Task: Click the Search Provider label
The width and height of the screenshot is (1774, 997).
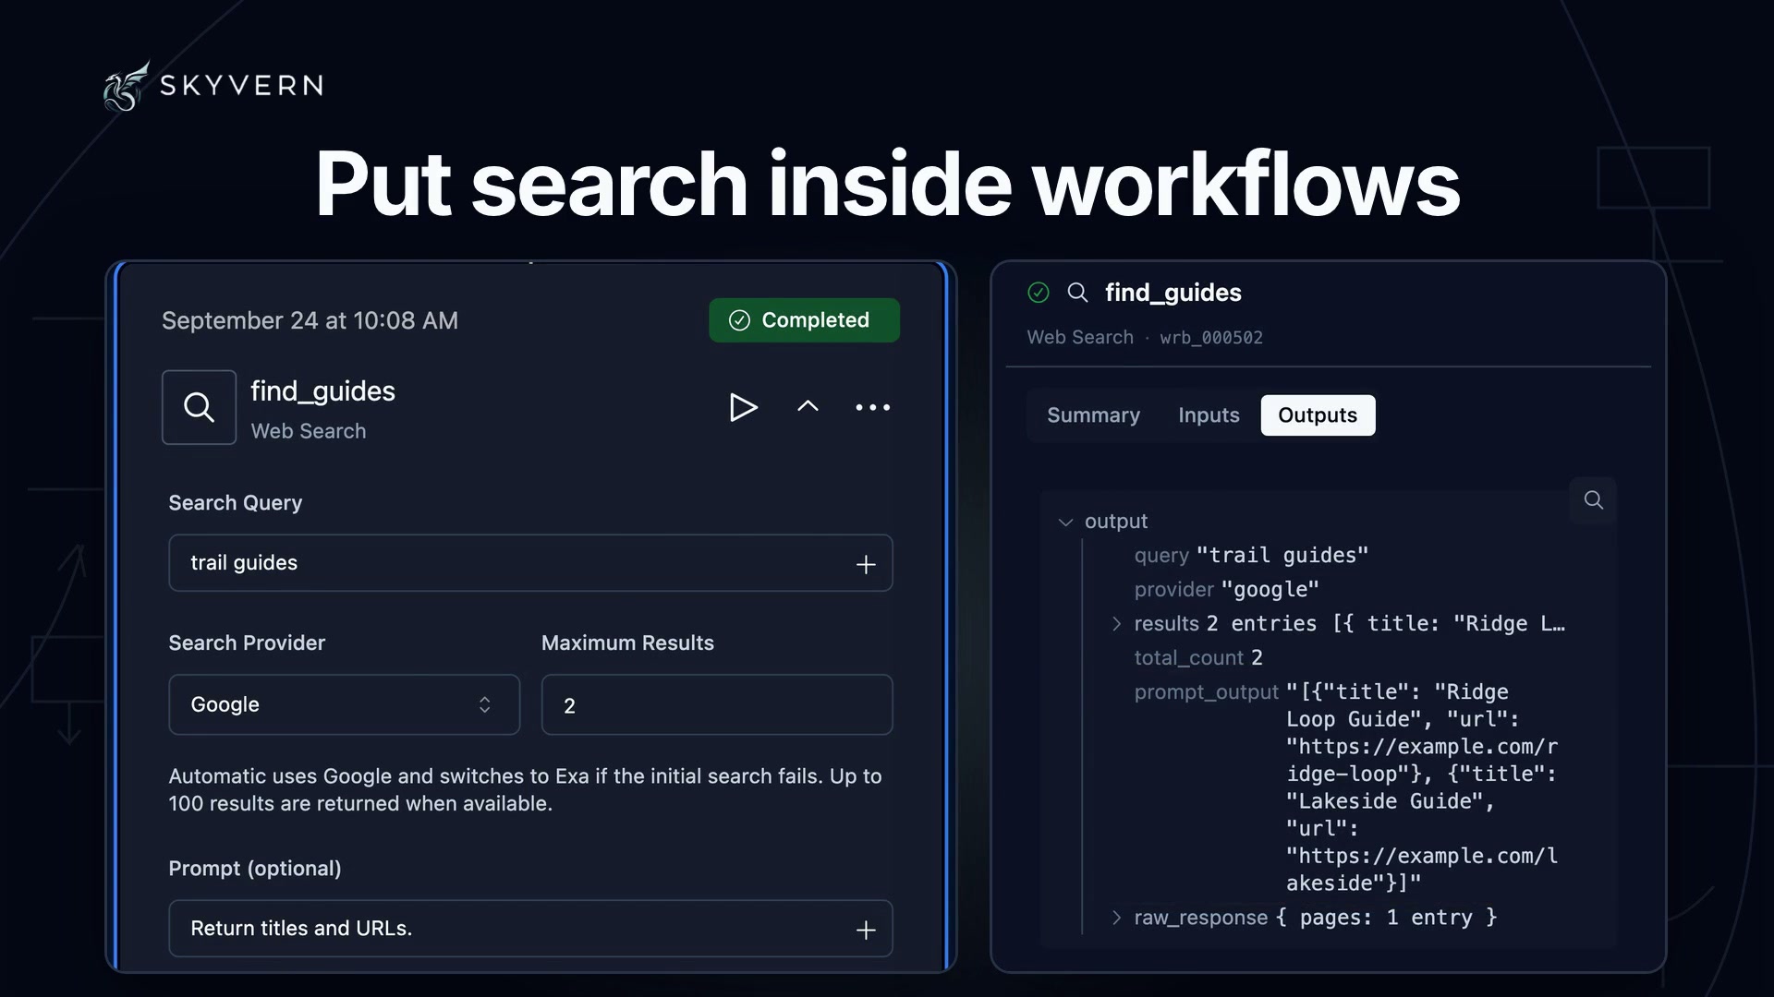Action: 247,643
